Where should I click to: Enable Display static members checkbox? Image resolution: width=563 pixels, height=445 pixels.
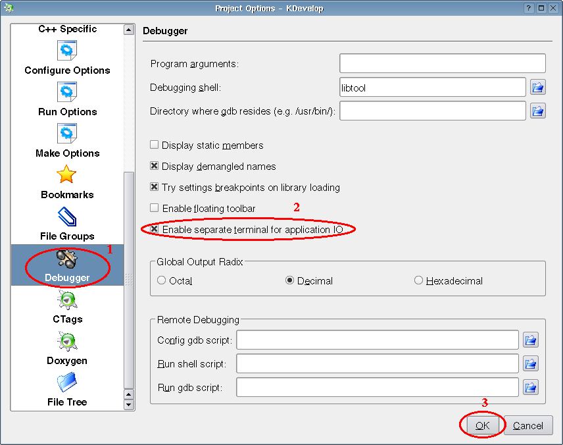[155, 145]
